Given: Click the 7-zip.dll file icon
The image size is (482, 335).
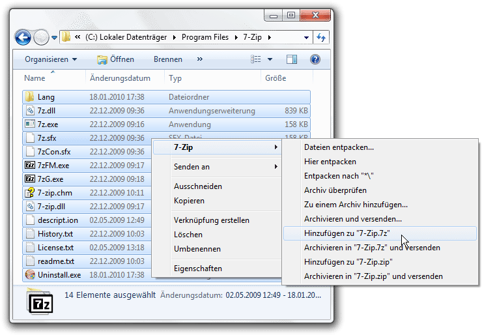Looking at the screenshot, I should click(x=30, y=207).
